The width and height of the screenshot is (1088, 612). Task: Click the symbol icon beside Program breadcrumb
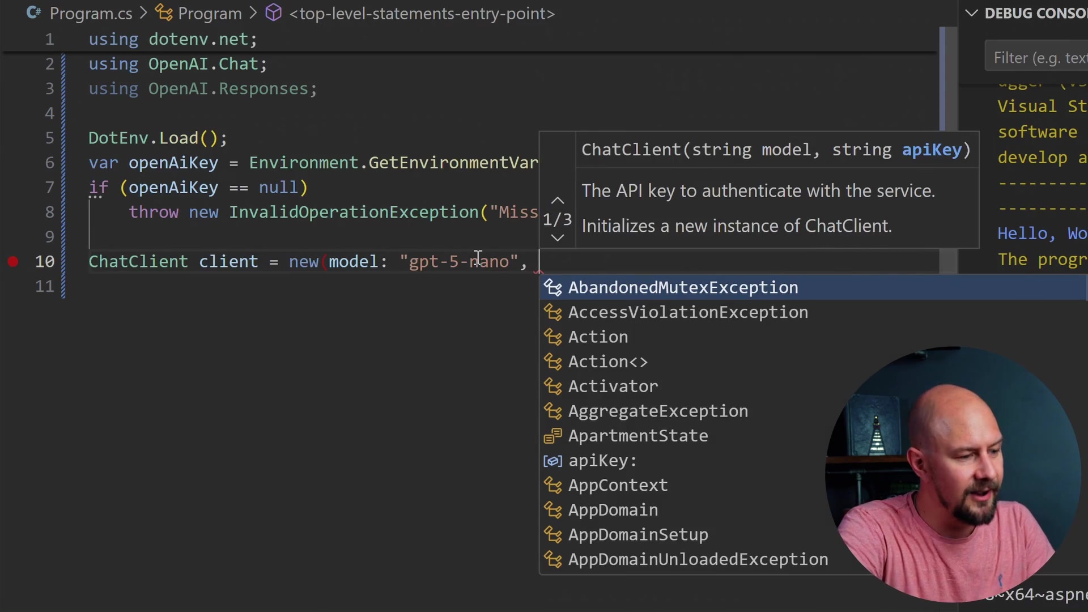pyautogui.click(x=163, y=13)
